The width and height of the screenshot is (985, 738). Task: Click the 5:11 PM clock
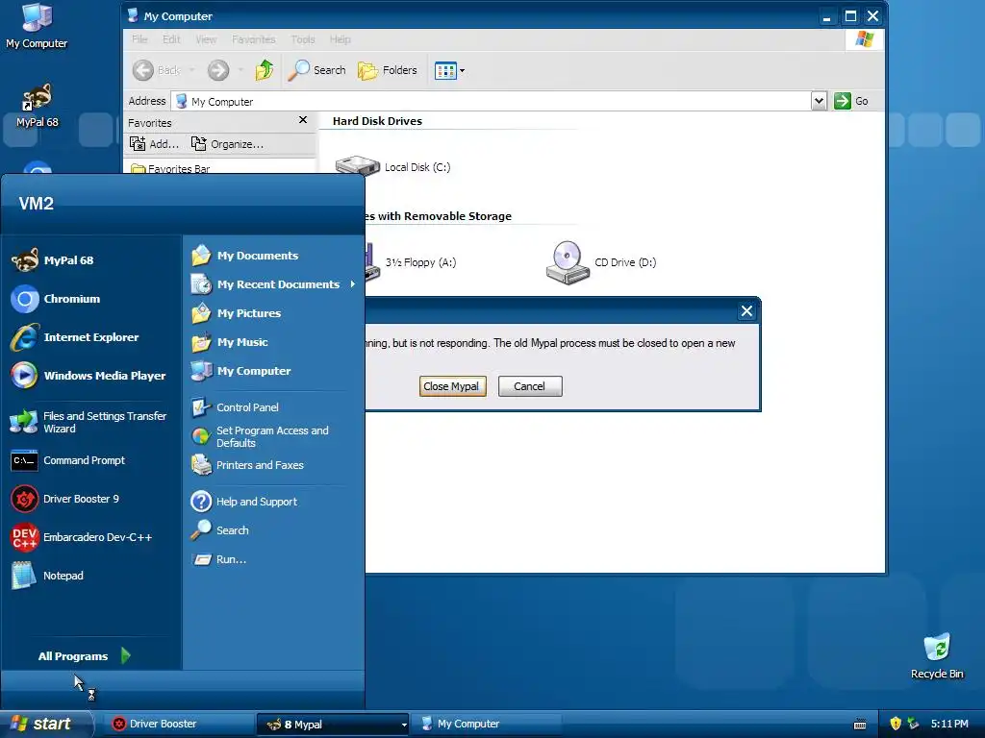tap(949, 724)
